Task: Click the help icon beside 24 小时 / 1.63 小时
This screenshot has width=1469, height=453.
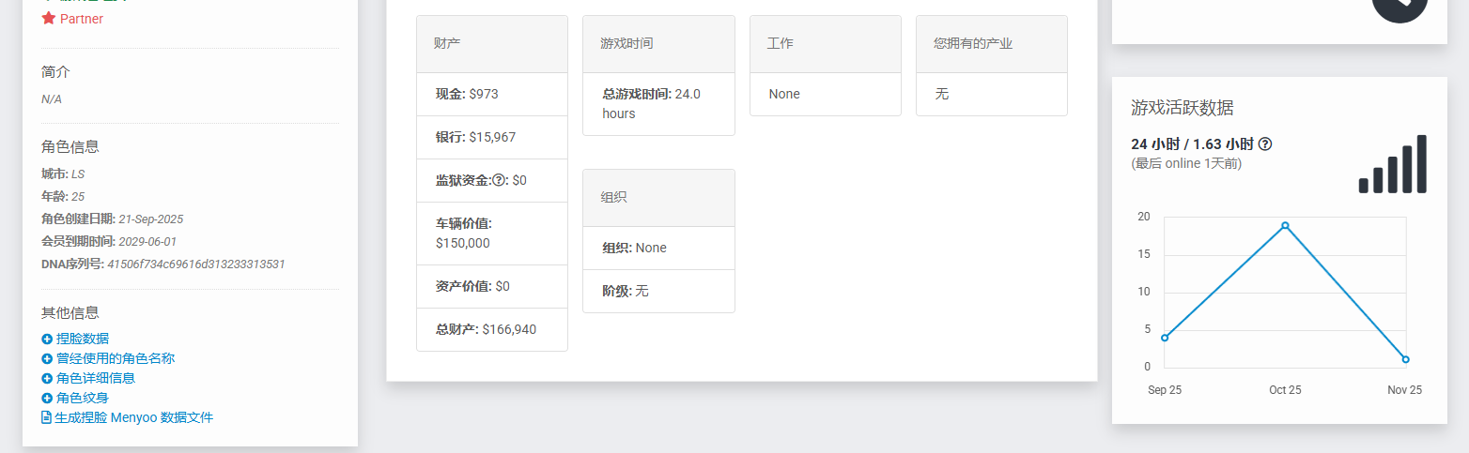Action: tap(1265, 144)
